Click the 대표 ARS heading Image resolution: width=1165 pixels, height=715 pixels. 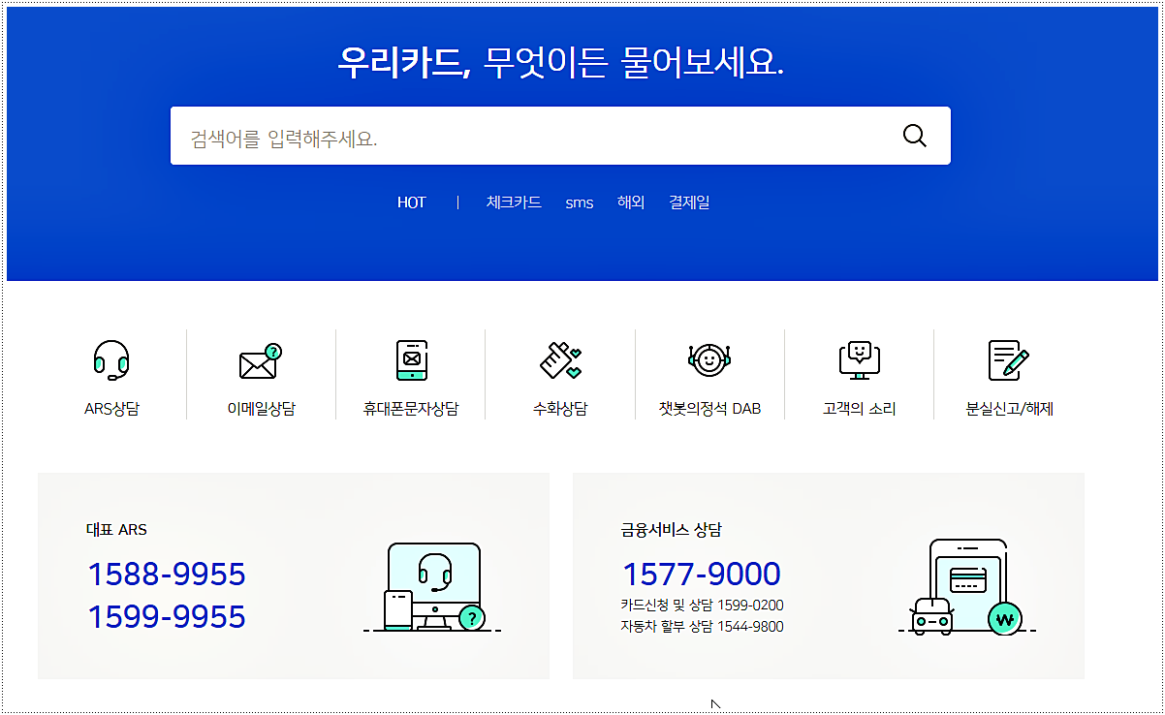116,530
